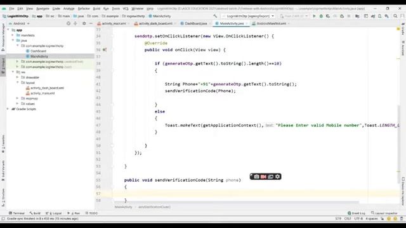Screen dimensions: 406x228
Task: Click the scope locator icon in Project panel
Action: (x=69, y=23)
